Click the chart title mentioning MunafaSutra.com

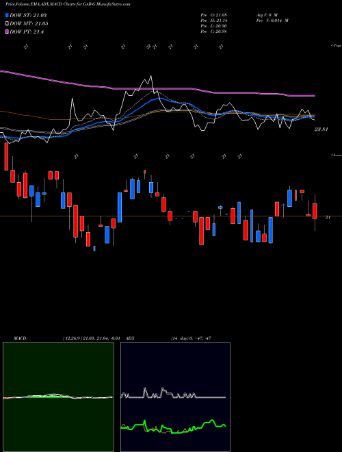point(68,5)
